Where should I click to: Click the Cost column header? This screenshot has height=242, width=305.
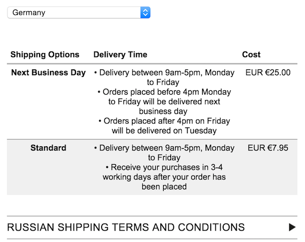251,55
